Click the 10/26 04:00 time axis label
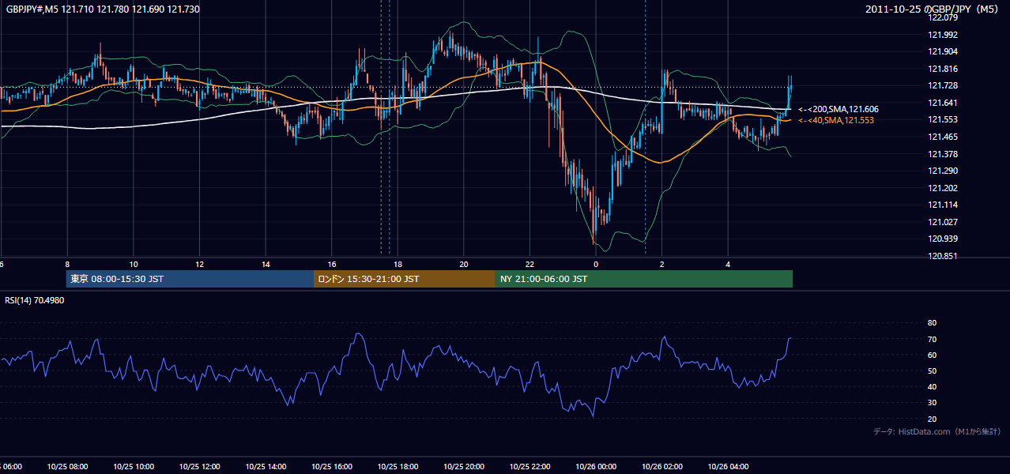The image size is (1010, 474). (728, 467)
